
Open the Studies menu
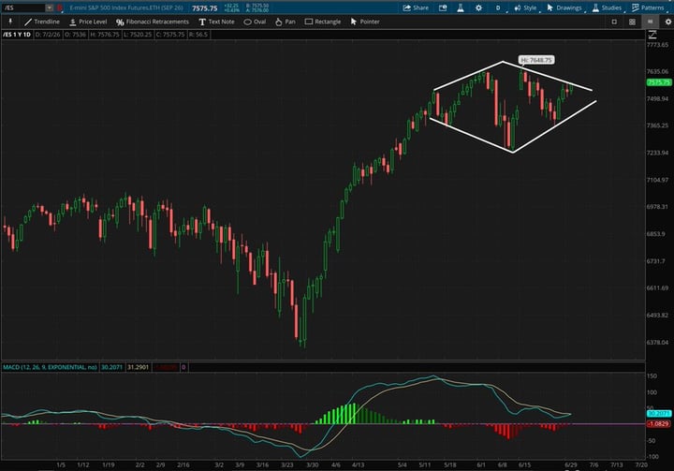[x=607, y=7]
